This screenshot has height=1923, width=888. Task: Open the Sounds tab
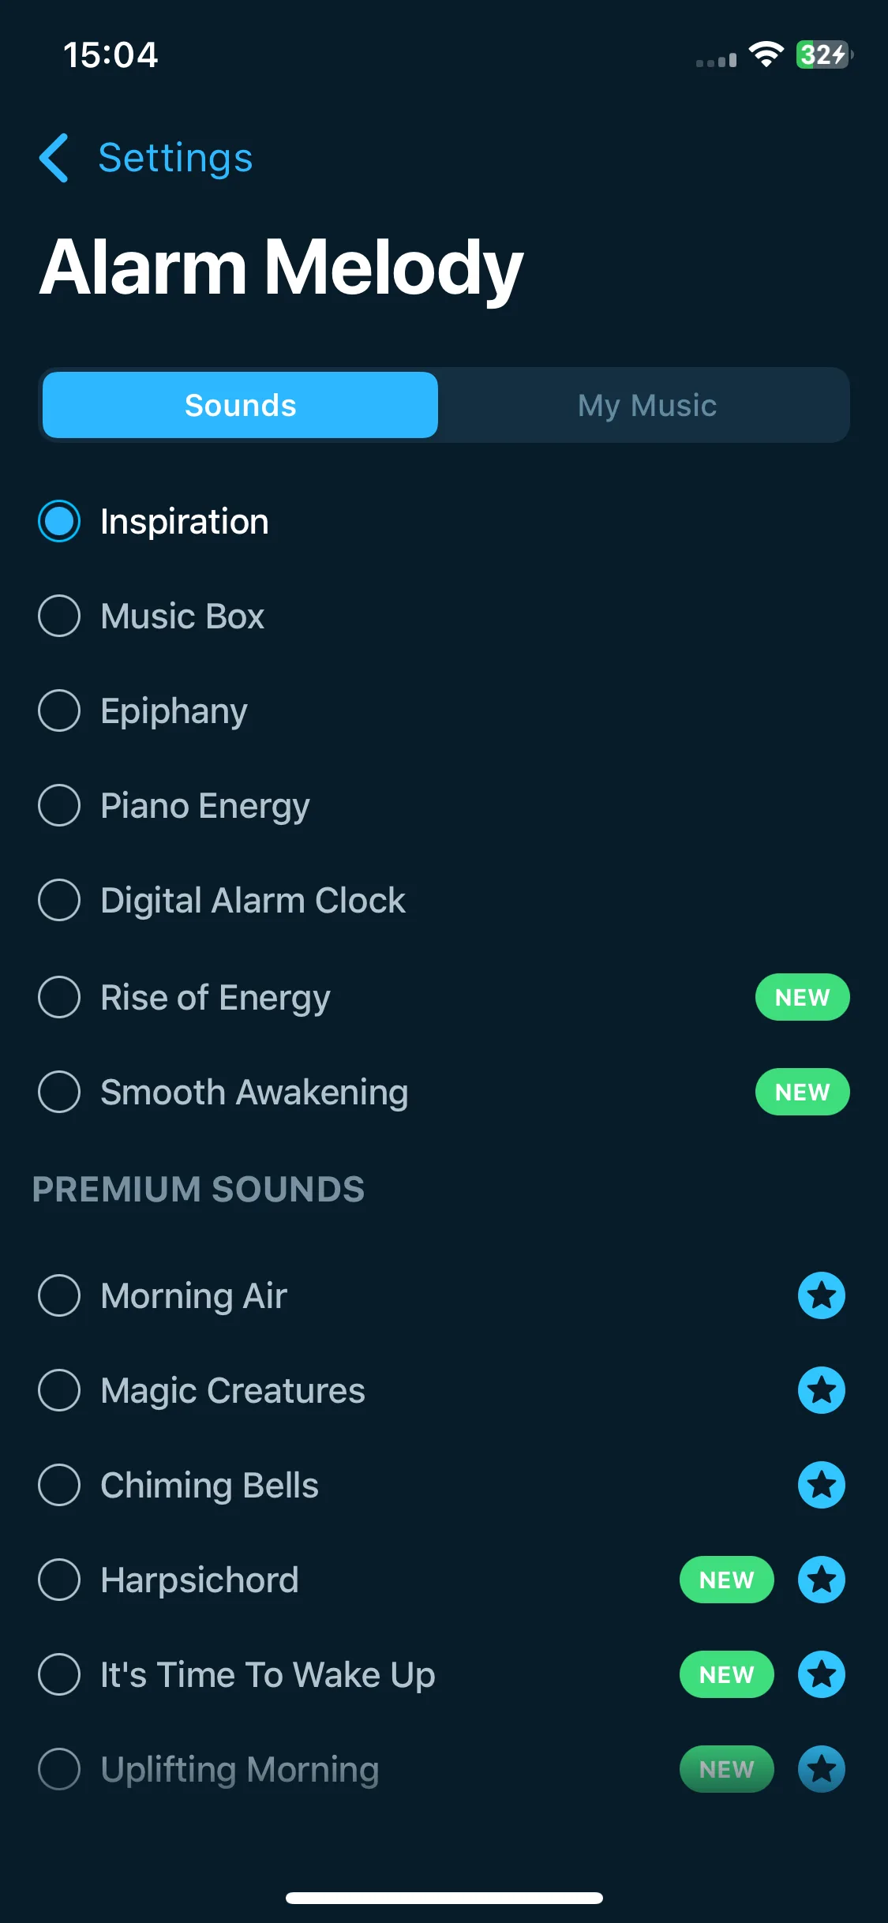tap(240, 405)
